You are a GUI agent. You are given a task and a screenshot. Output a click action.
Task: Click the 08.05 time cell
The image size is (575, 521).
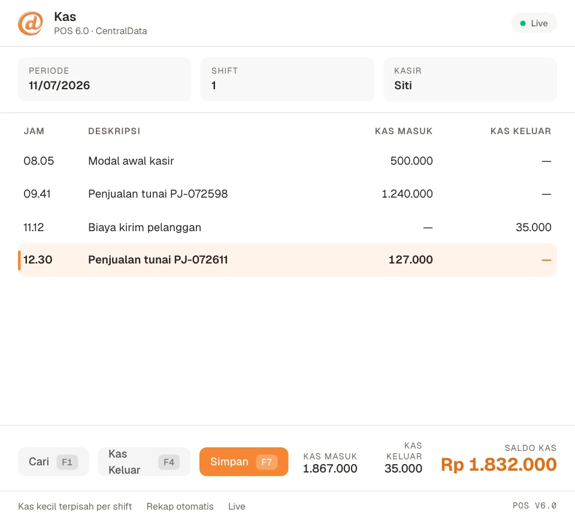click(38, 161)
